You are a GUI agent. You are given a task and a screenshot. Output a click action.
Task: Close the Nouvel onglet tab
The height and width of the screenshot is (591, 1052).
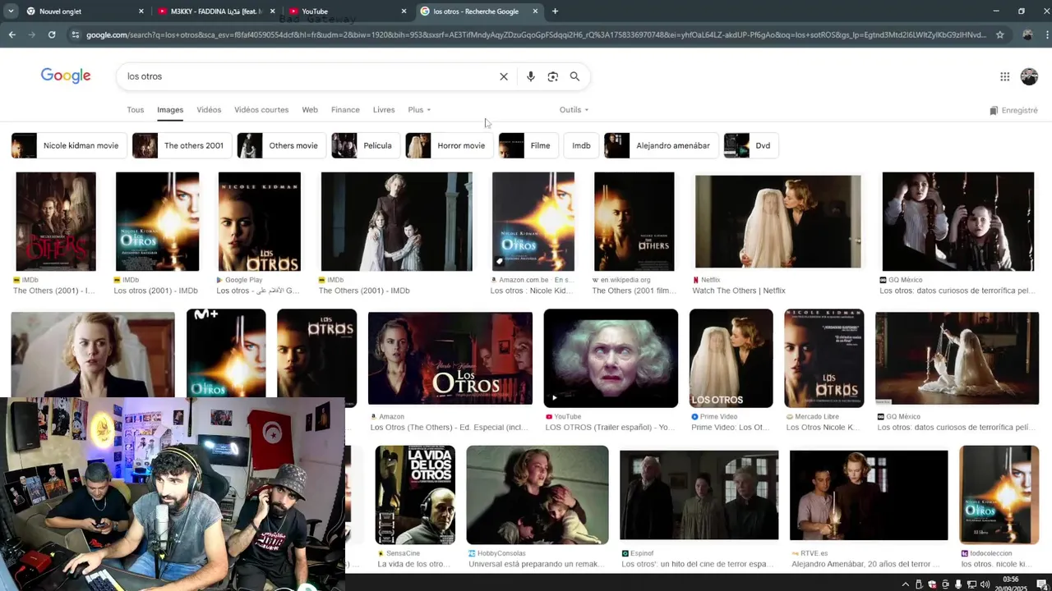pyautogui.click(x=141, y=11)
